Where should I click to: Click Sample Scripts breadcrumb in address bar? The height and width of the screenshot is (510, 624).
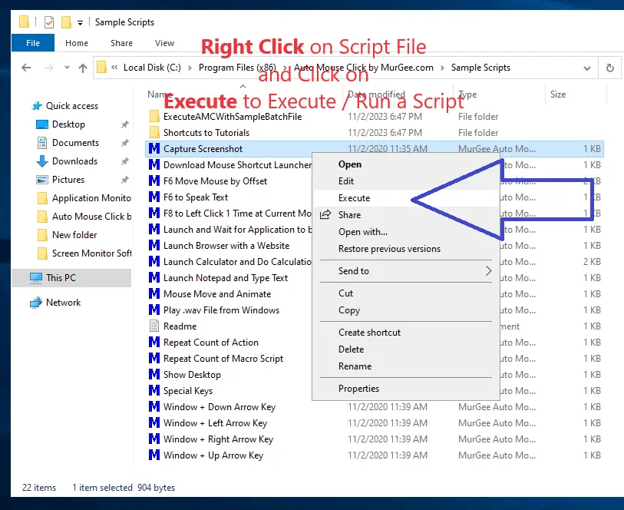[x=480, y=68]
